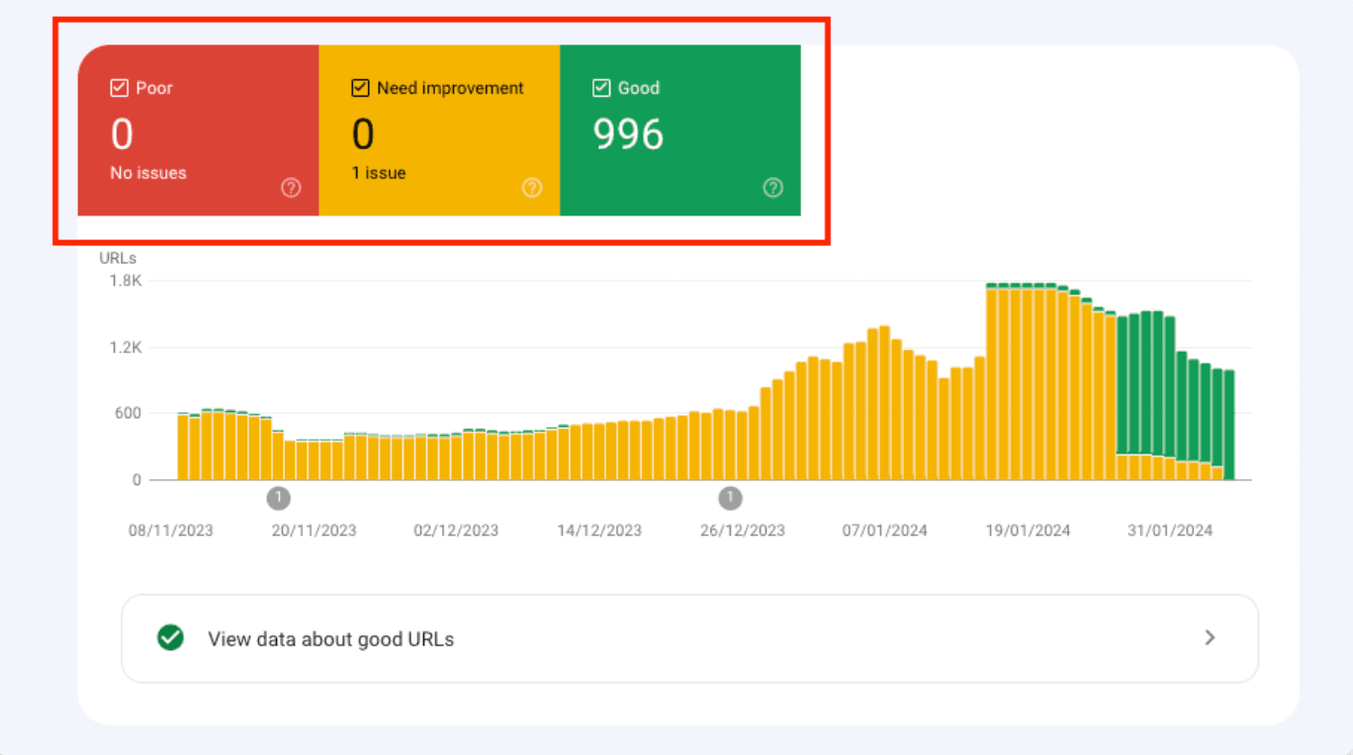Click the rightmost green chart bar
Viewport: 1353px width, 755px height.
1228,425
